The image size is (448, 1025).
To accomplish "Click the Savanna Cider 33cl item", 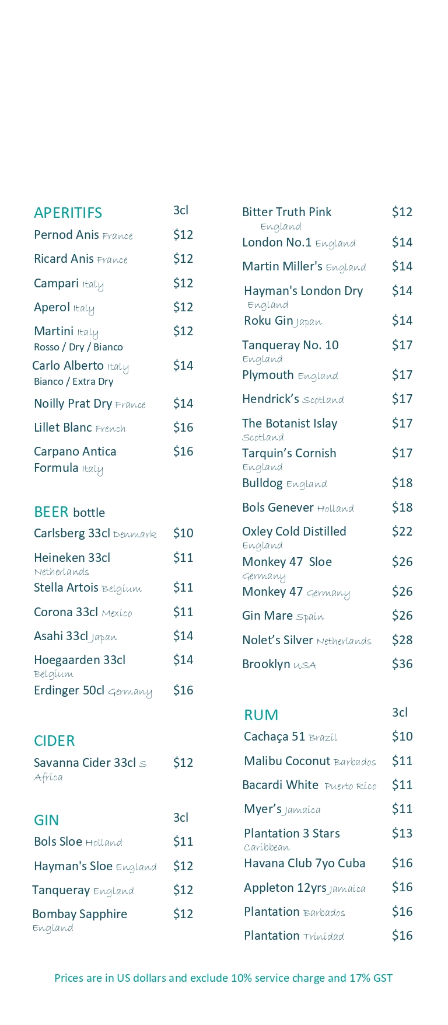I will tap(85, 763).
